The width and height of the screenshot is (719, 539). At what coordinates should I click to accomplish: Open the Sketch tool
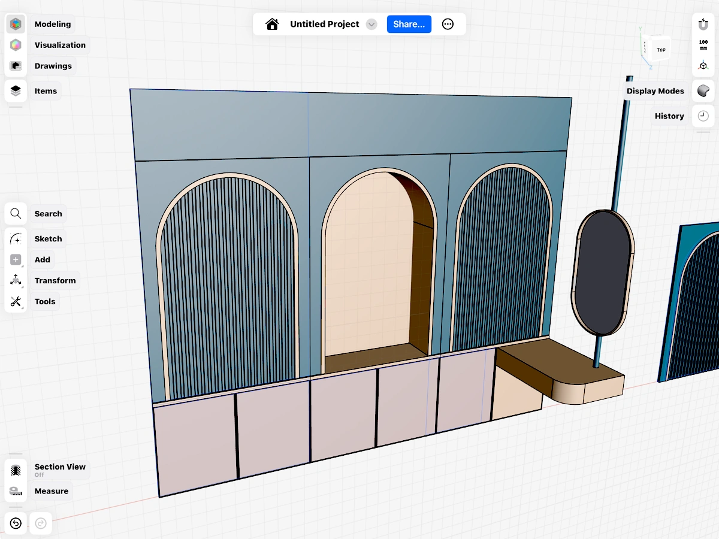point(16,239)
